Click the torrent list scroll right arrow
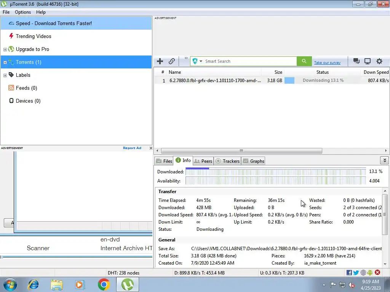Screen dimensions: 390x292 point(386,151)
